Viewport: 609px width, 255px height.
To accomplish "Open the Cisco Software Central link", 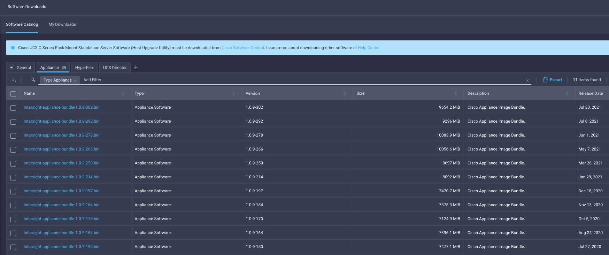I will [243, 48].
